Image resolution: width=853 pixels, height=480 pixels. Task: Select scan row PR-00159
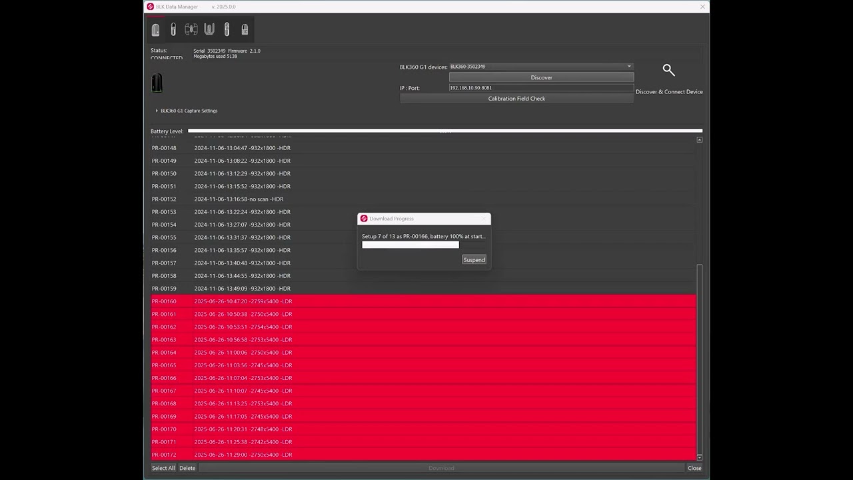pyautogui.click(x=423, y=289)
